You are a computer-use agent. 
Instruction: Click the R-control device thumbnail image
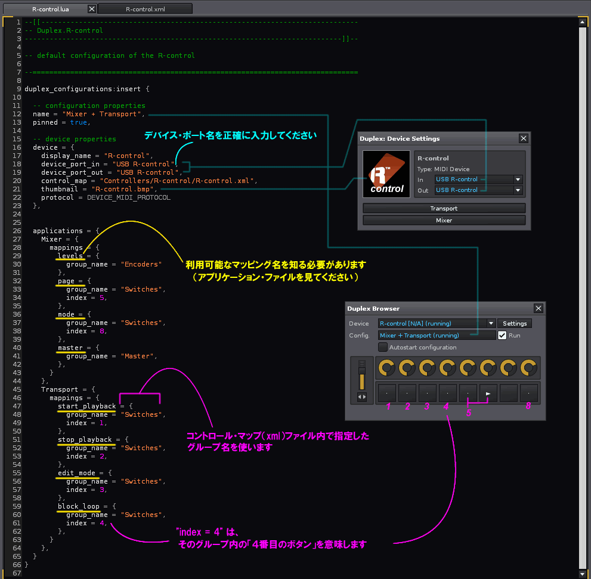click(x=386, y=174)
